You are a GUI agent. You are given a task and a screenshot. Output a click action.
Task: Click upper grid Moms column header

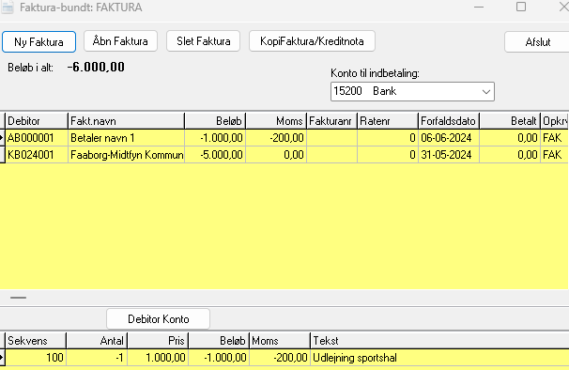pos(276,121)
